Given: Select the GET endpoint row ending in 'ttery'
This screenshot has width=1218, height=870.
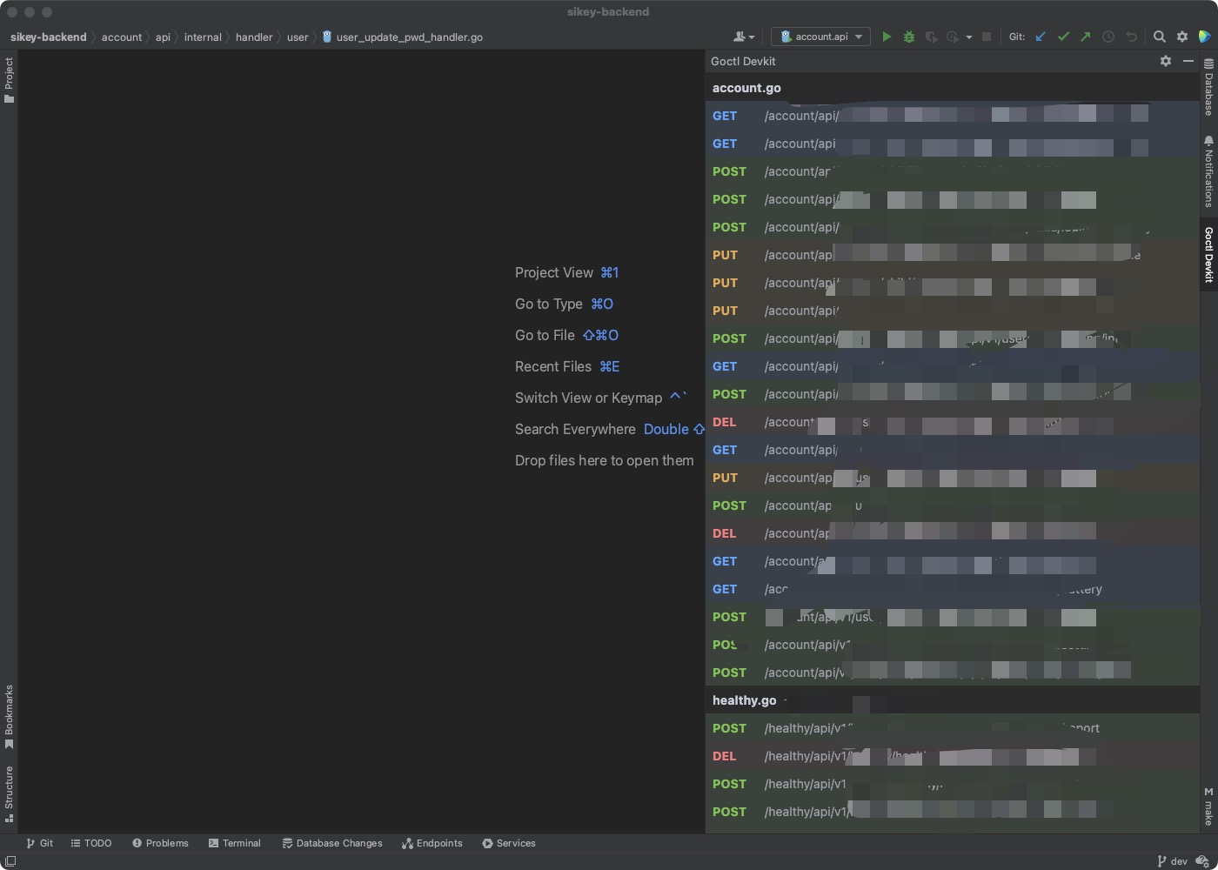Looking at the screenshot, I should 952,589.
